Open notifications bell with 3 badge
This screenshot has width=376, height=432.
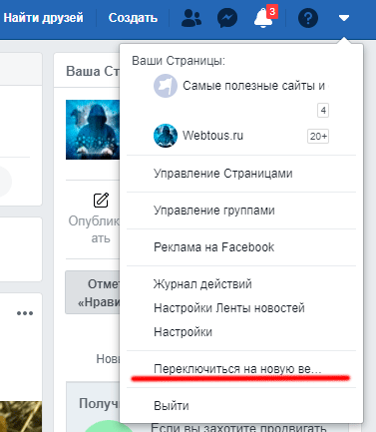(265, 17)
